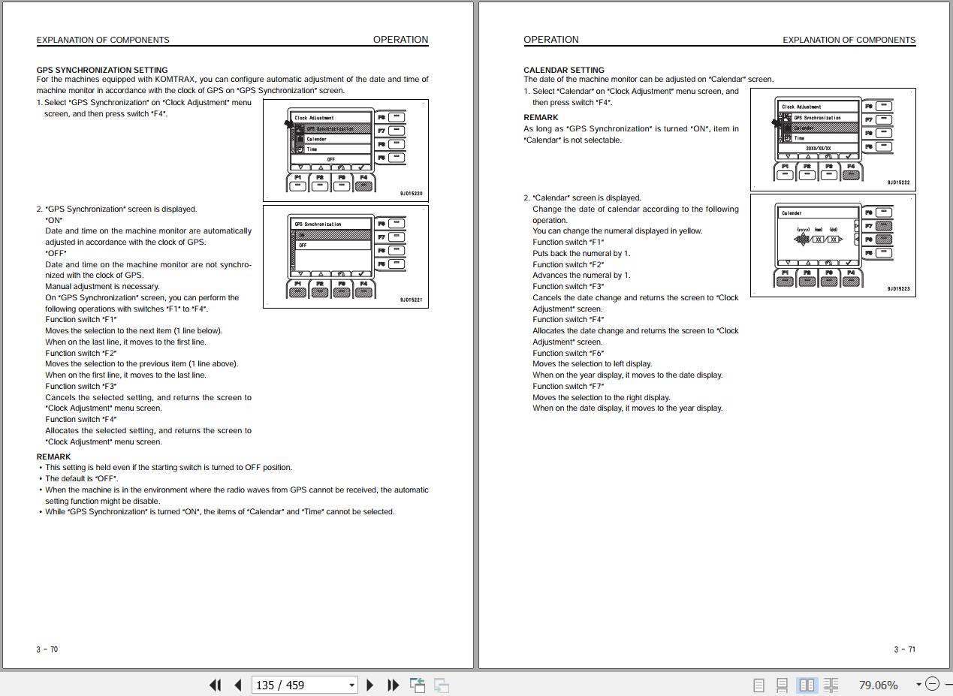The width and height of the screenshot is (953, 696).
Task: Click the OPERATION header on right page
Action: [x=551, y=40]
